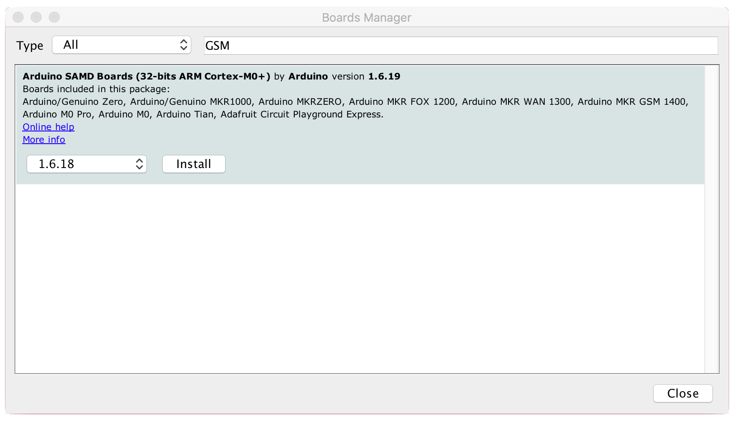Click the vertical scrollbar of the boards list
This screenshot has height=421, width=735.
(711, 219)
